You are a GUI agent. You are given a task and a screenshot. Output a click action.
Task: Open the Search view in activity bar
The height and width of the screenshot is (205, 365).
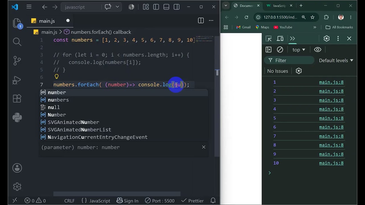[x=17, y=42]
